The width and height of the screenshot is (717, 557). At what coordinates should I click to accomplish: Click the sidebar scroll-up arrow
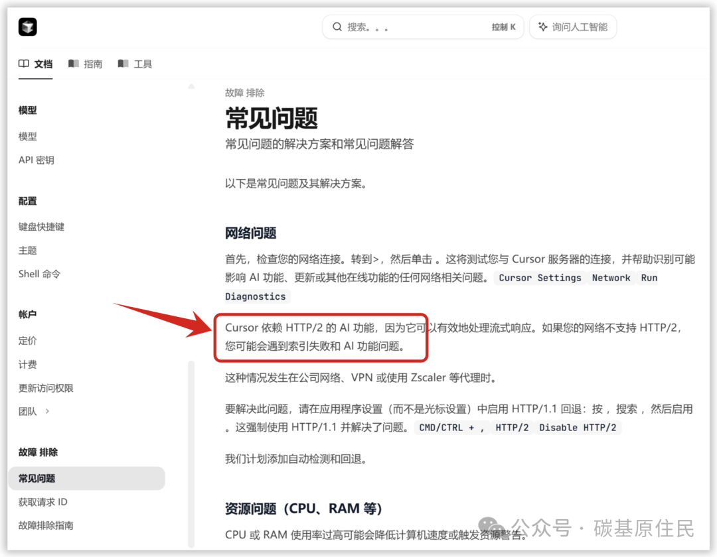[191, 86]
